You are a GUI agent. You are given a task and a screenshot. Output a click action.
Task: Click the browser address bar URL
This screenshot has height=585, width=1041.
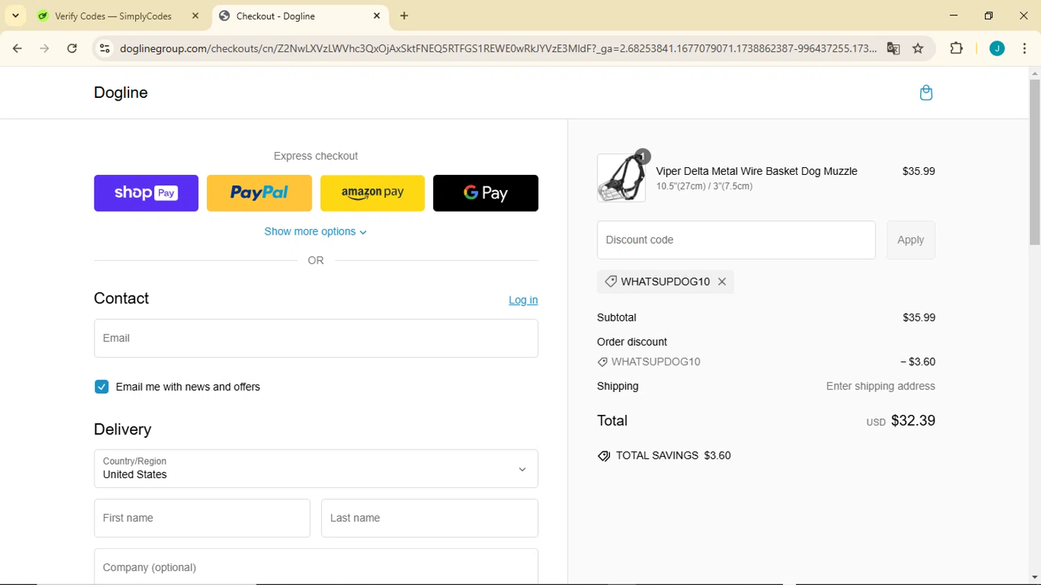498,49
